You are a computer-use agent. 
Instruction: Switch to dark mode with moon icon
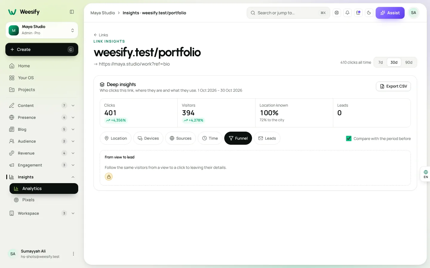pyautogui.click(x=369, y=13)
